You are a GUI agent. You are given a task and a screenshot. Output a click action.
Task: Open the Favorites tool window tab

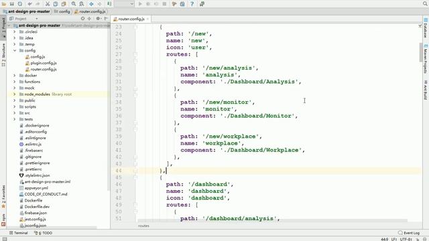click(3, 196)
